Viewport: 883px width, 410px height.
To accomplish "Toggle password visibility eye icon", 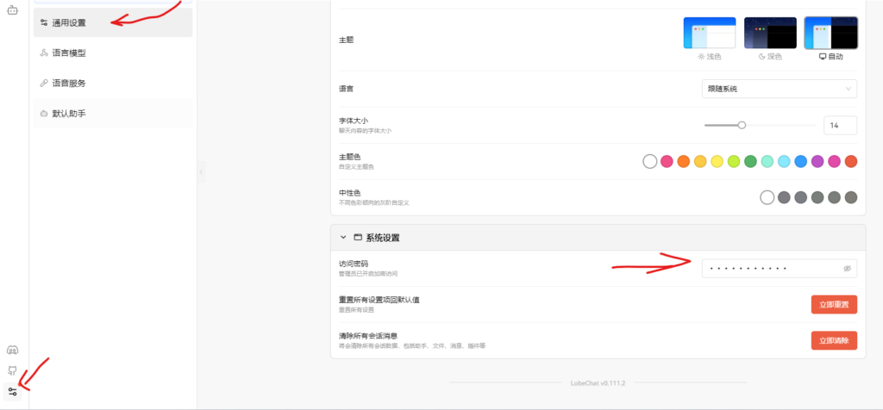I will 847,269.
